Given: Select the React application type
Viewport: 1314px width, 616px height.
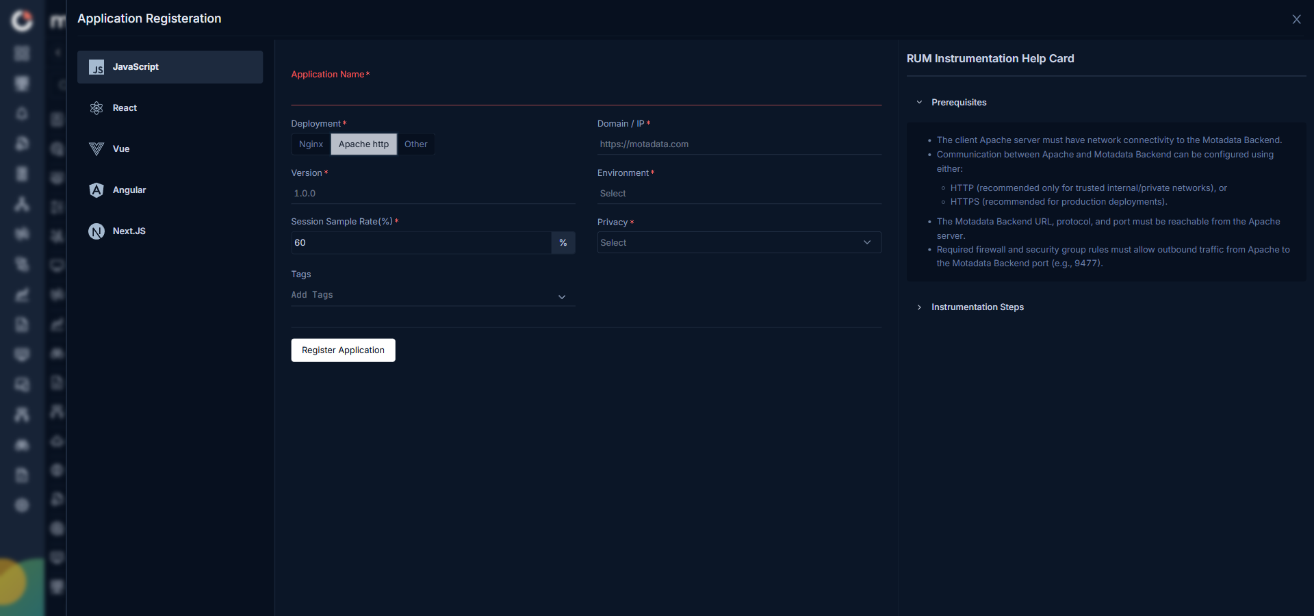Looking at the screenshot, I should pyautogui.click(x=170, y=108).
